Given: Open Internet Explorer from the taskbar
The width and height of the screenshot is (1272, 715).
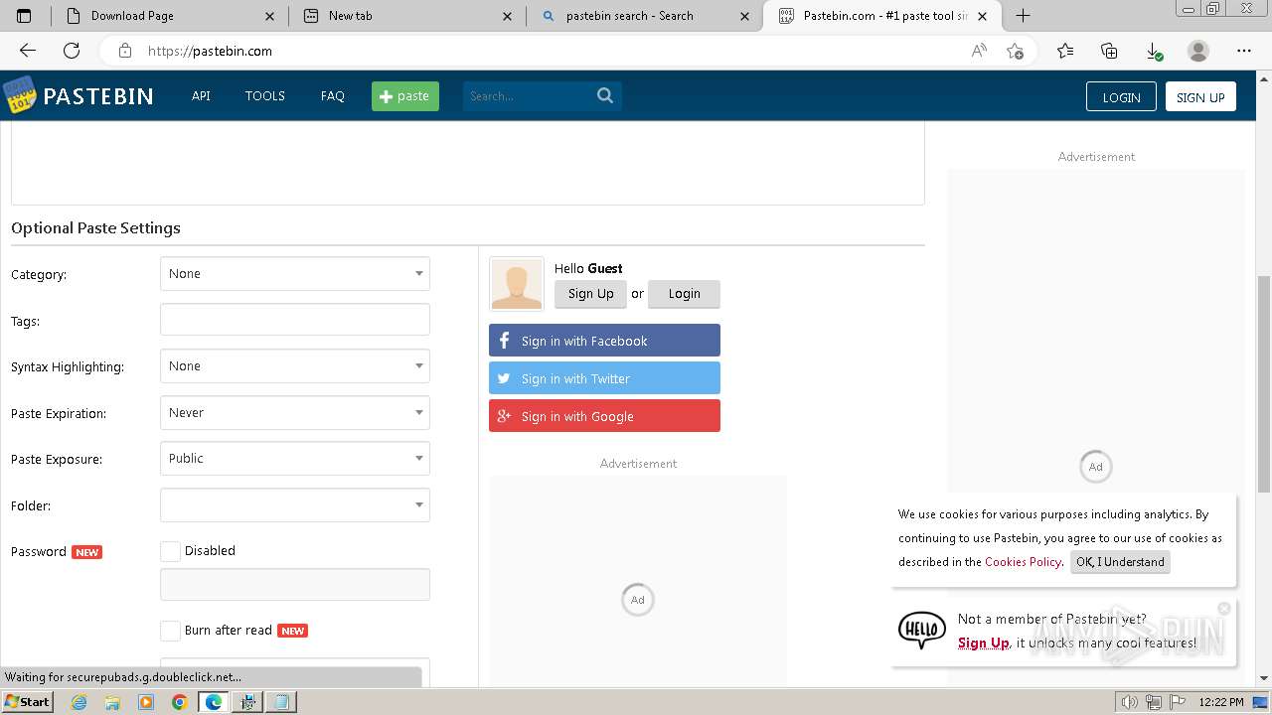Looking at the screenshot, I should [x=79, y=702].
